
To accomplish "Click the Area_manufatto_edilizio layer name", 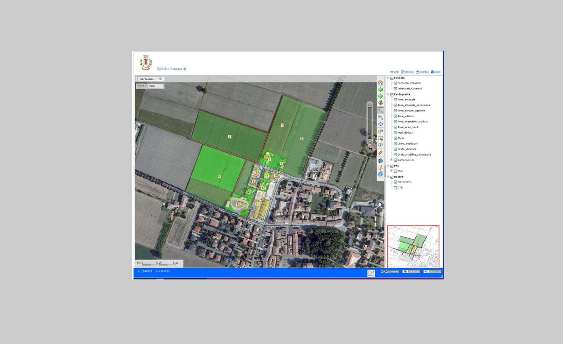I will [413, 122].
